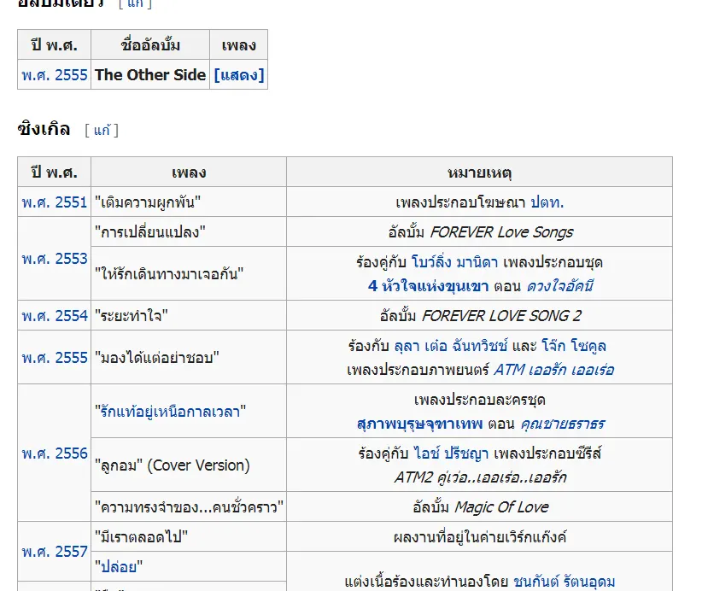Open พ.ศ. 2555 link in the album table
The image size is (708, 591).
(x=55, y=75)
